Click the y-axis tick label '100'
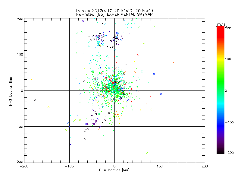Image resolution: width=241 pixels, height=181 pixels. [x=20, y=54]
